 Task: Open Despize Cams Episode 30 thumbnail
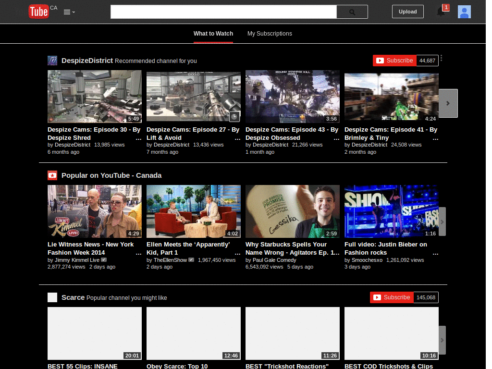[x=95, y=96]
